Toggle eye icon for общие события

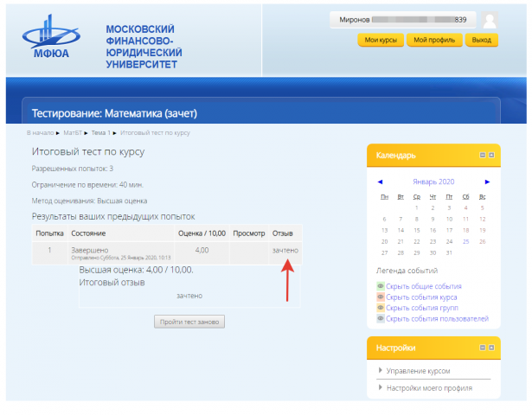381,286
